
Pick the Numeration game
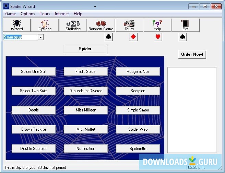click(86, 149)
